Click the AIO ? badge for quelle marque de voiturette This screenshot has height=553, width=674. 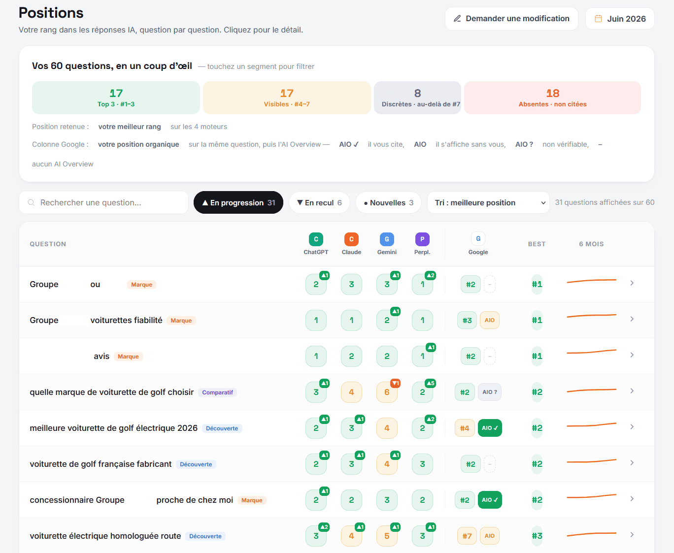point(490,392)
